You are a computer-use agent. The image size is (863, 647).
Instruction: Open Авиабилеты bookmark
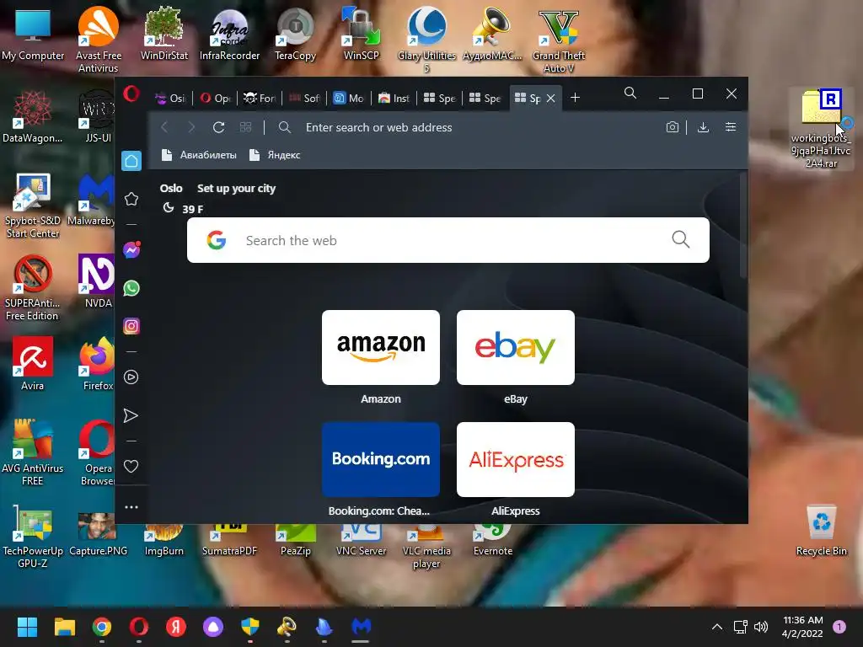199,155
